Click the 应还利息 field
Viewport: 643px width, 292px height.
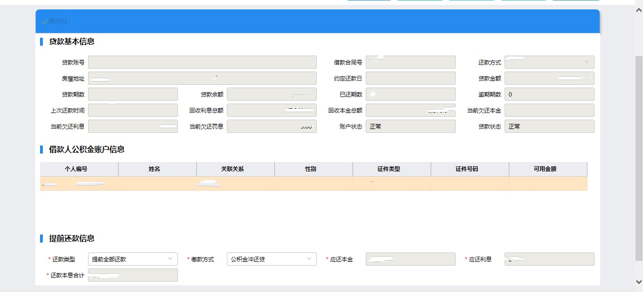549,259
